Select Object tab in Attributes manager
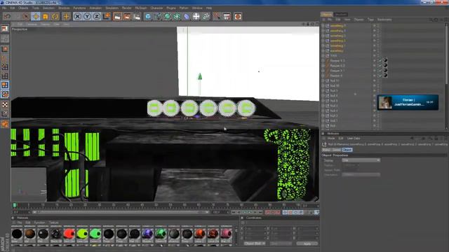This screenshot has height=252, width=449. 347,150
